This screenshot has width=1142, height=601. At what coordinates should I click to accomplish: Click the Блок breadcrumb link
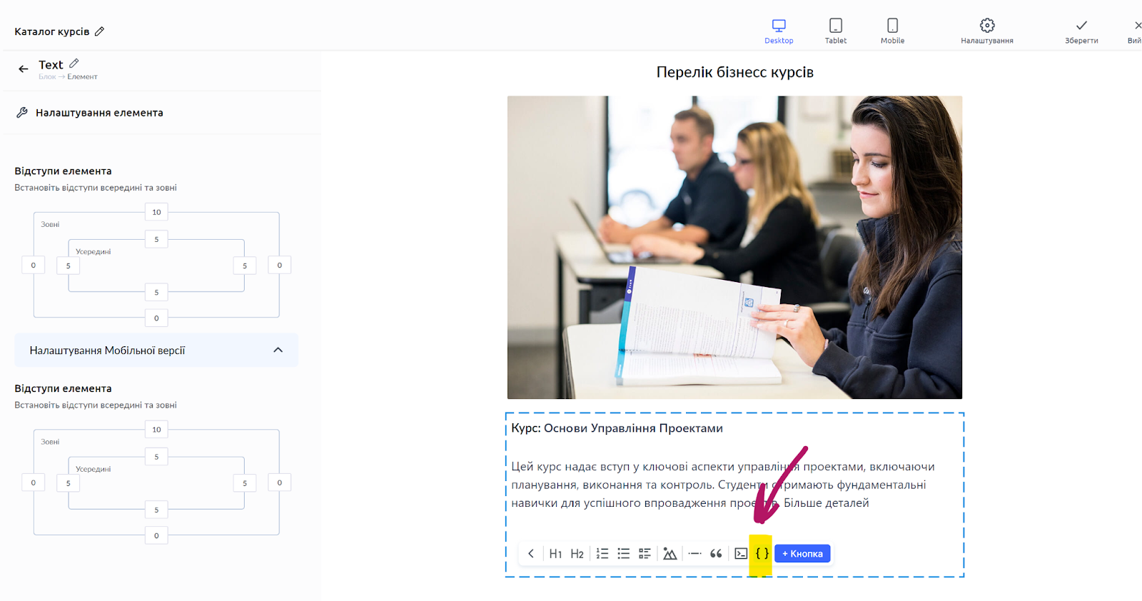pyautogui.click(x=47, y=77)
